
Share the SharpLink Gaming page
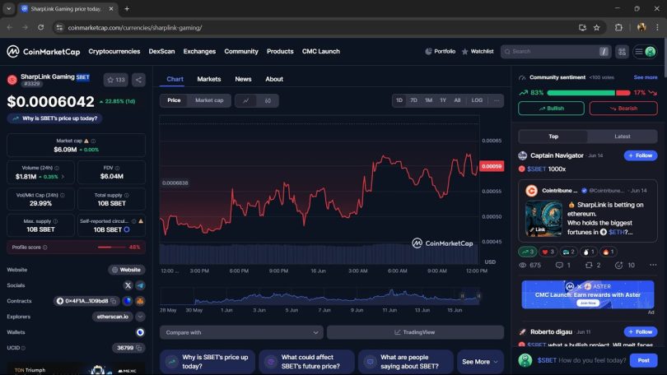[138, 80]
